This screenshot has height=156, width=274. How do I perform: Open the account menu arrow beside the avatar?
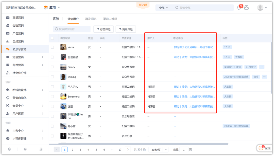click(266, 8)
